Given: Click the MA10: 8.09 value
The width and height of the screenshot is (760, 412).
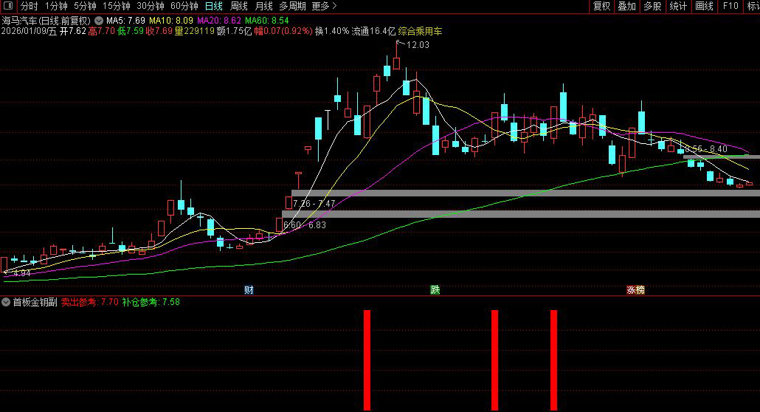Looking at the screenshot, I should (170, 21).
